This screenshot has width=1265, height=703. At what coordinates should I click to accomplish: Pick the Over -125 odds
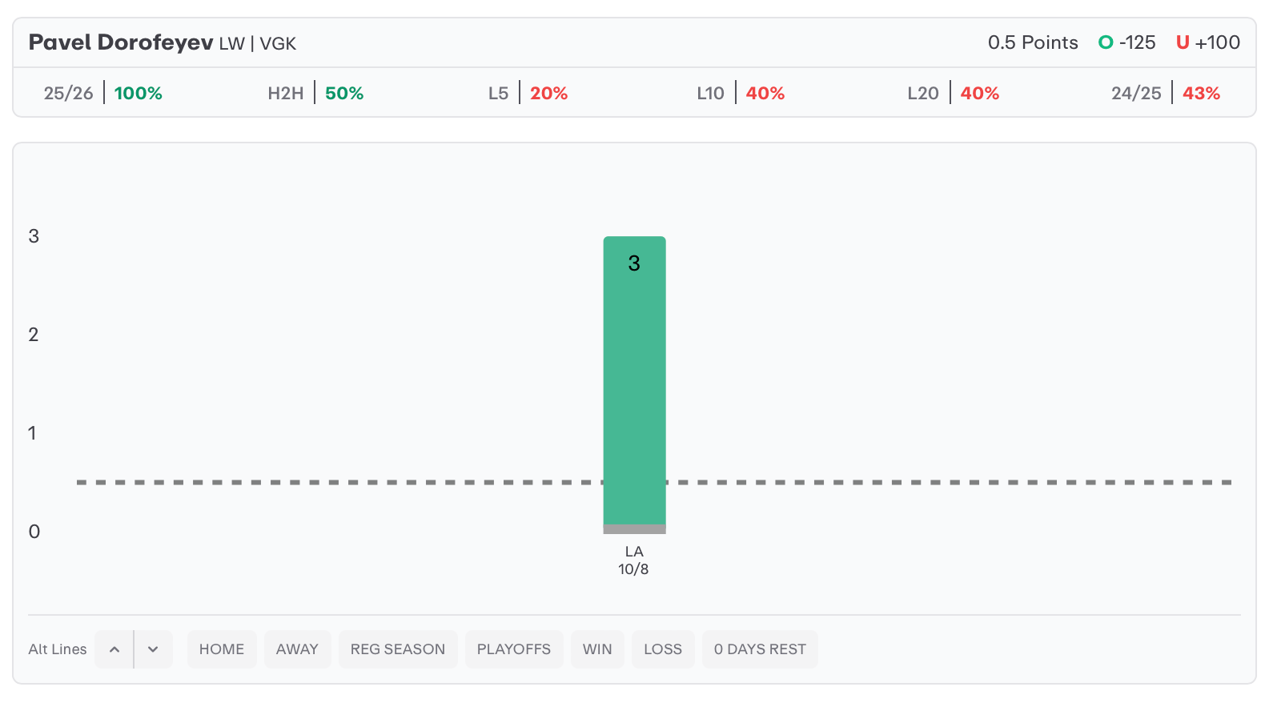[1137, 42]
